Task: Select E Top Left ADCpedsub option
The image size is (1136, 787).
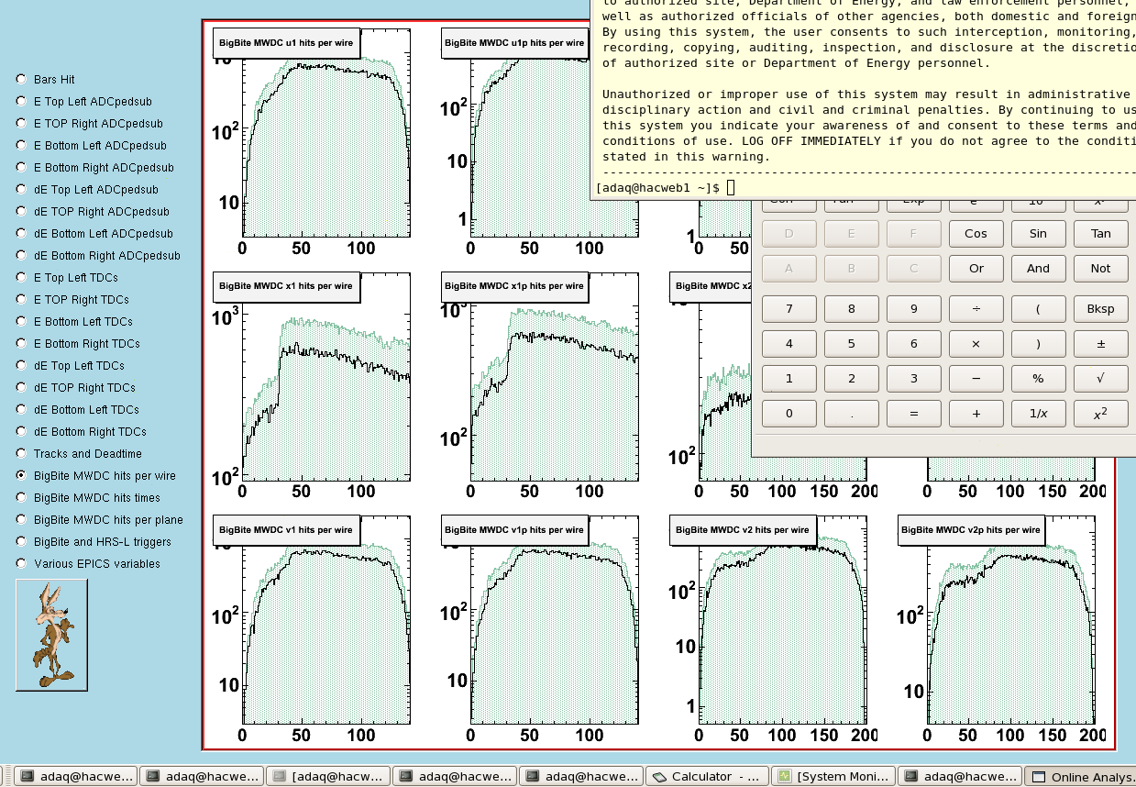Action: point(21,102)
